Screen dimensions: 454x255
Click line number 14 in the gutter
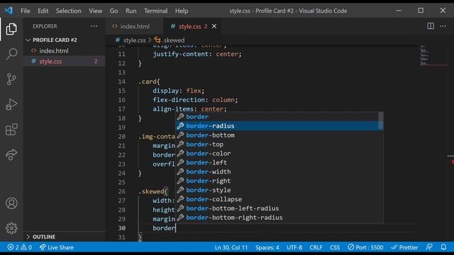[x=121, y=81]
